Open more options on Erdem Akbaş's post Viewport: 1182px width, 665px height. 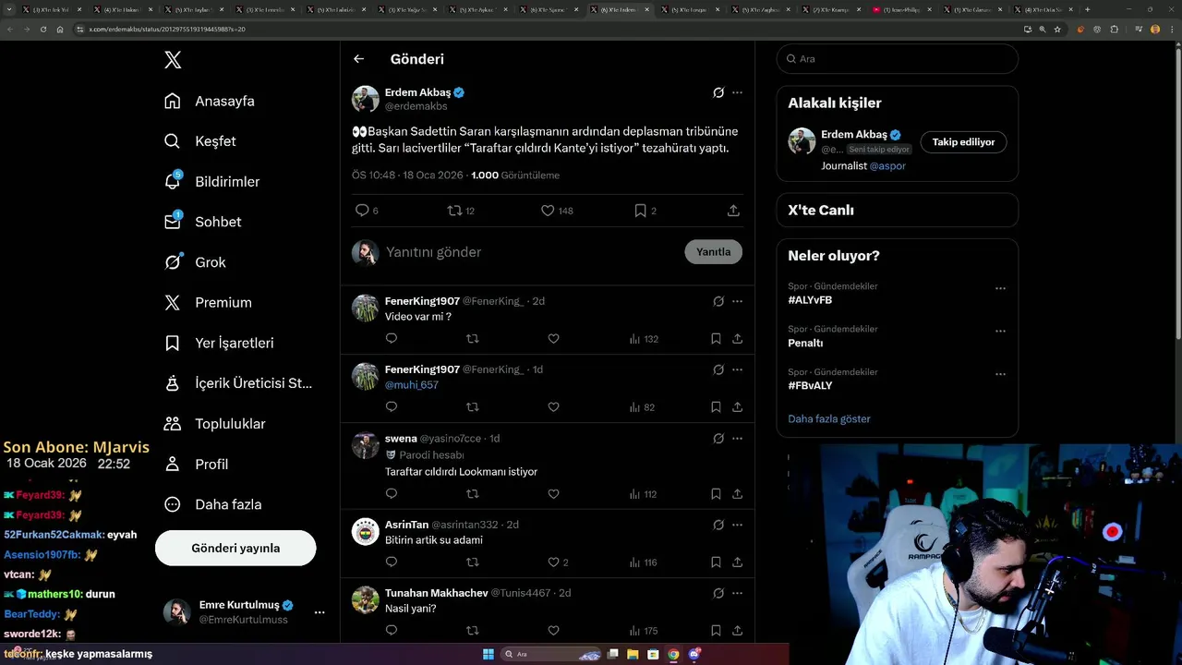point(737,92)
